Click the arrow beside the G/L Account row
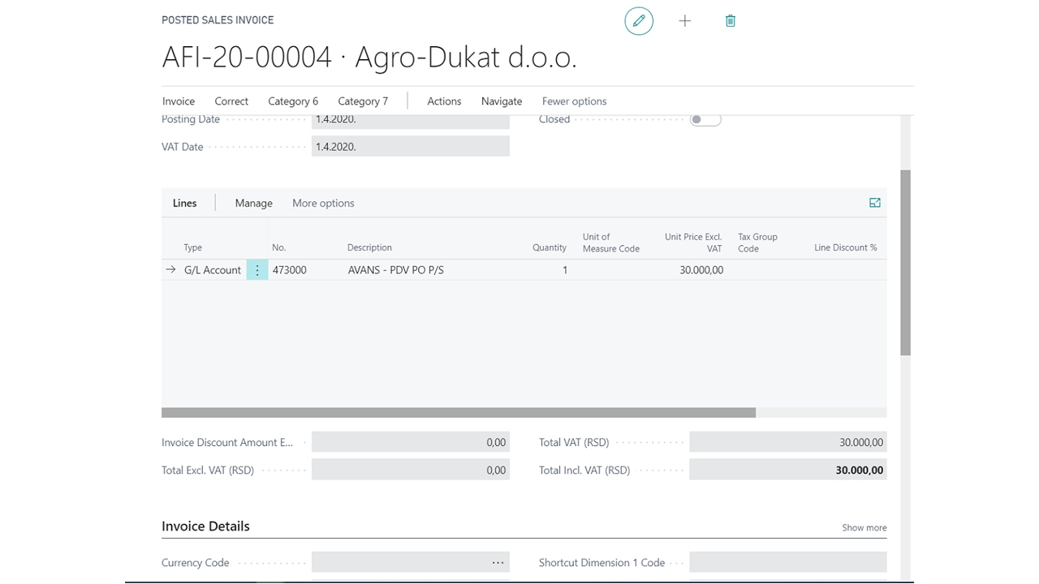This screenshot has width=1039, height=584. [170, 270]
